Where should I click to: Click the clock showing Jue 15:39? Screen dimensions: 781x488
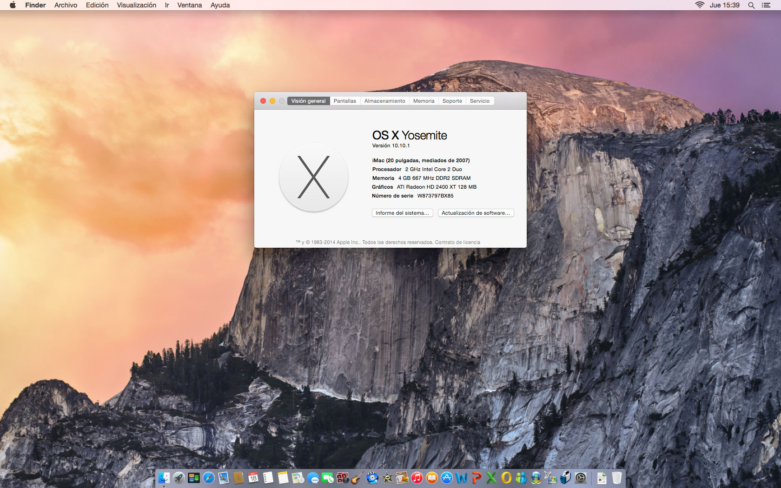click(x=724, y=5)
